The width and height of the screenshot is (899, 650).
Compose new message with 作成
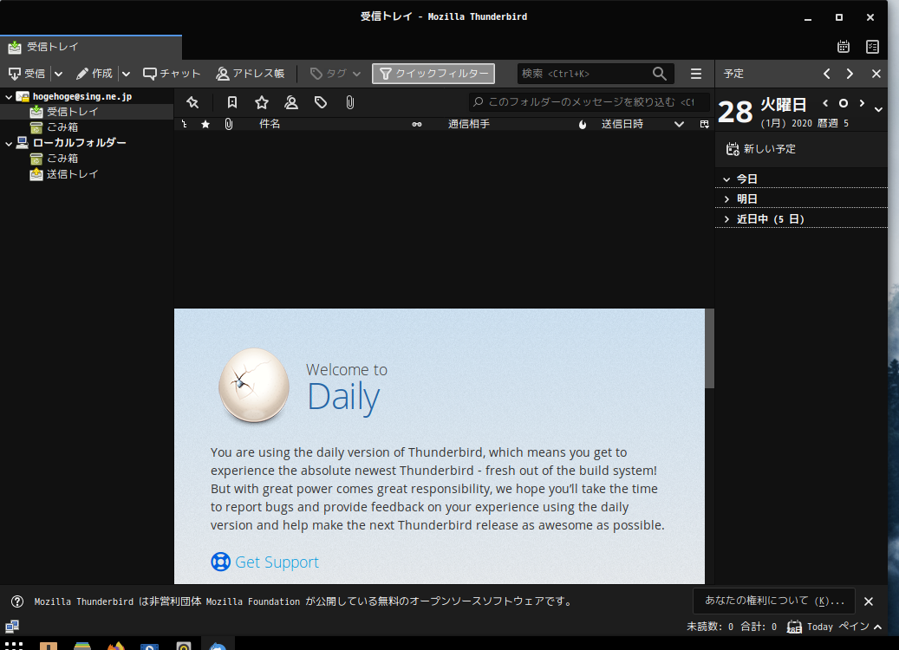(94, 74)
